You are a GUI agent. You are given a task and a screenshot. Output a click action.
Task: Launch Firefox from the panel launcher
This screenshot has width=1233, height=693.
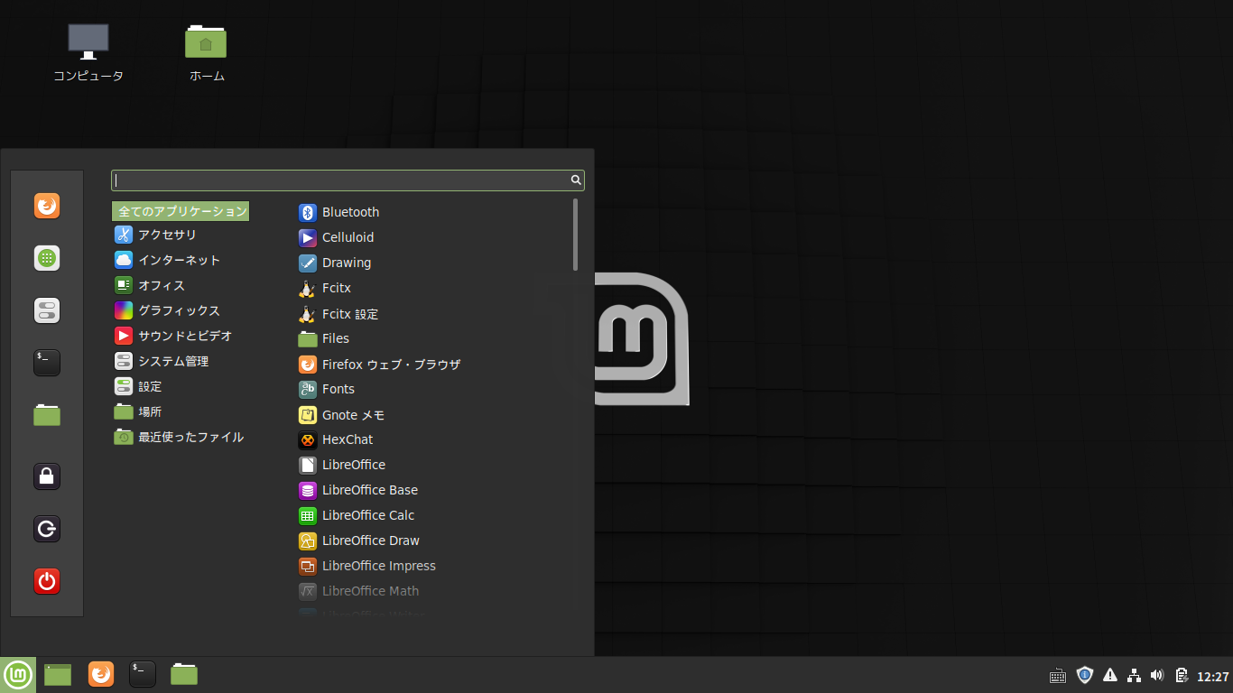click(101, 674)
